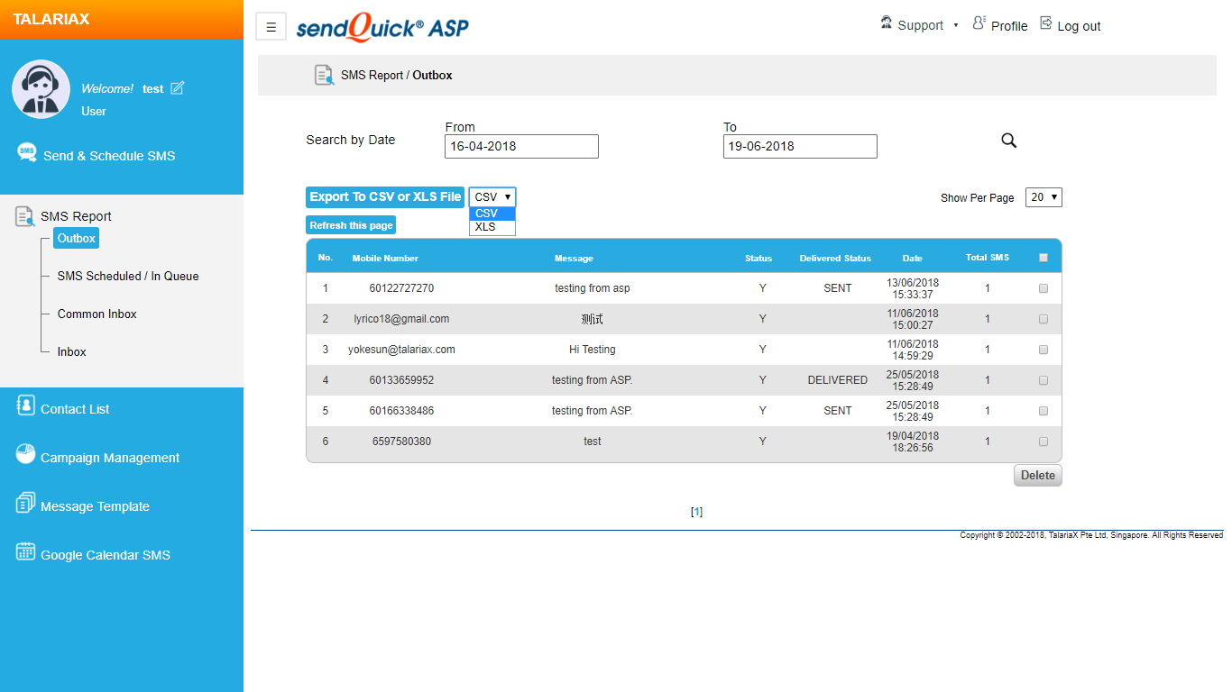Click the date 19/04/2018 18:26:56
Screen dimensions: 1232x692
tap(913, 442)
